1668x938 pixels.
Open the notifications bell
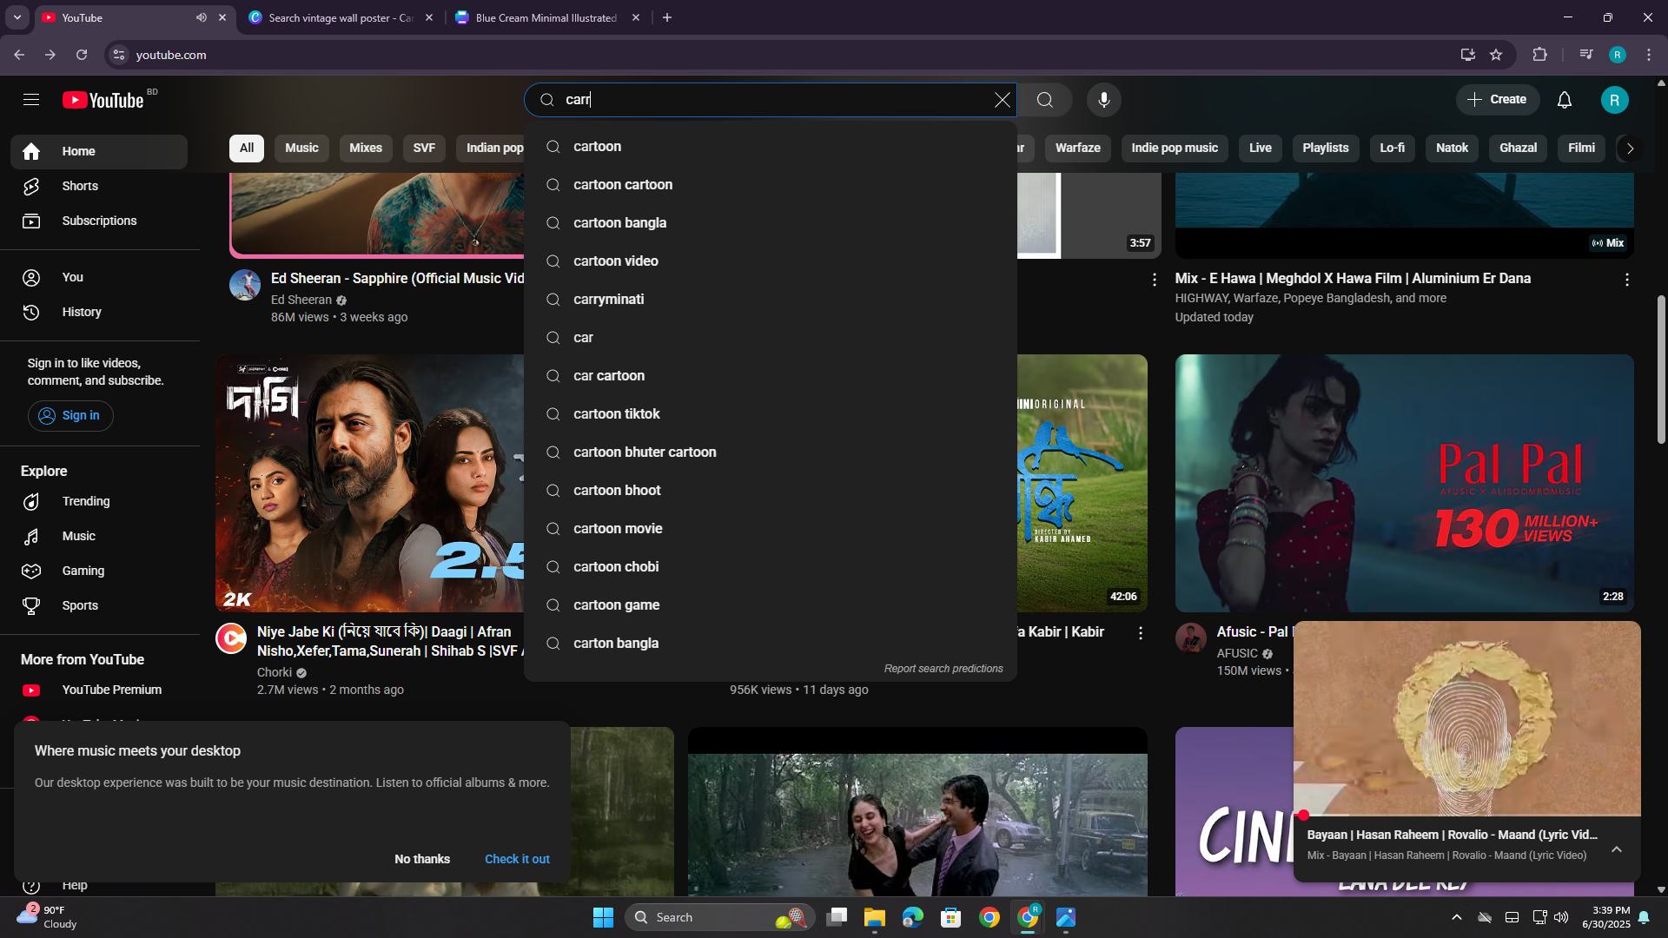coord(1564,100)
